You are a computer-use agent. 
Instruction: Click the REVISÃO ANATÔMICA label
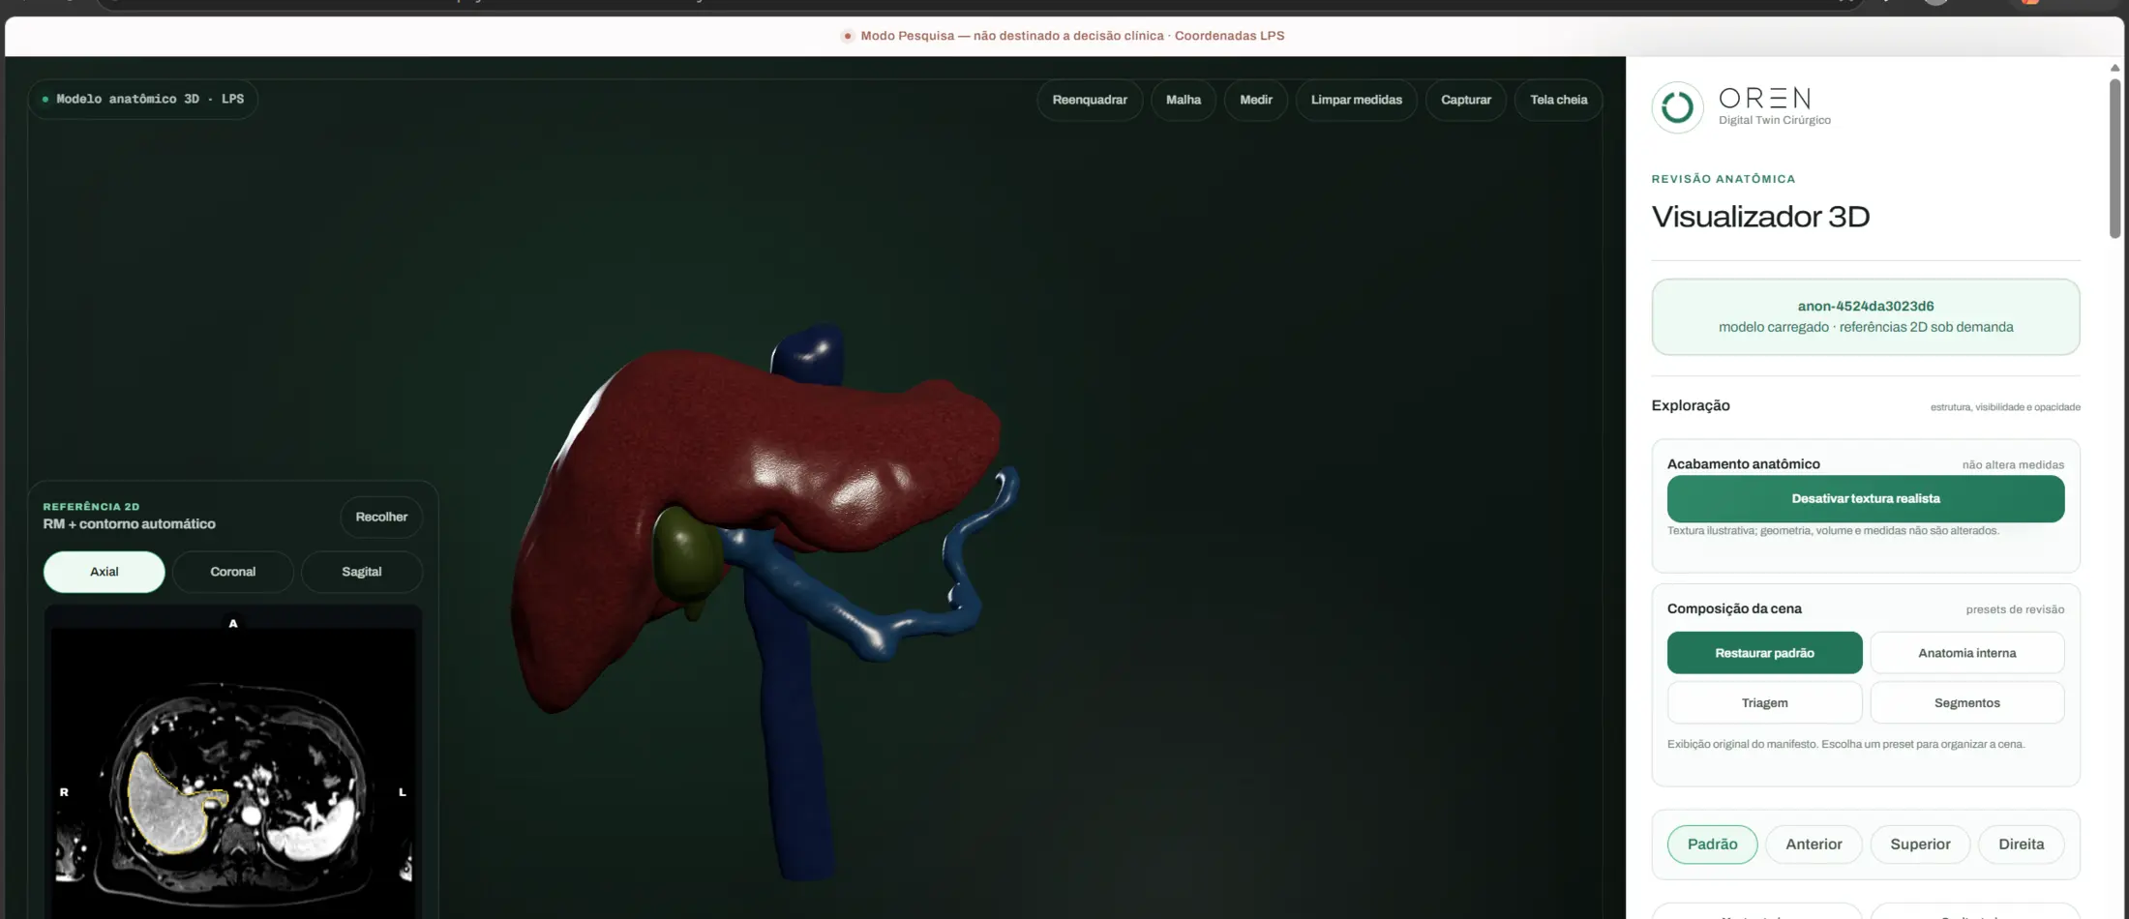1723,179
